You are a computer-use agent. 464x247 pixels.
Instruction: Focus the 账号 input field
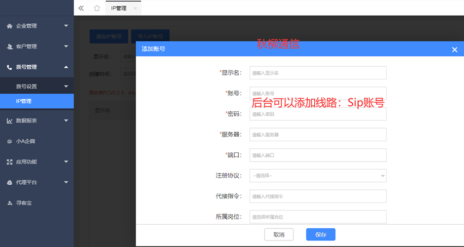click(318, 93)
